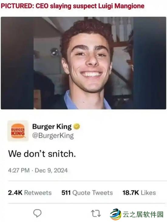Click the retweet arrows icon

[96, 213]
